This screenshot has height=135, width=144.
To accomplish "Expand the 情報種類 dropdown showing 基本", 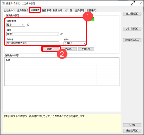I will [16, 24].
